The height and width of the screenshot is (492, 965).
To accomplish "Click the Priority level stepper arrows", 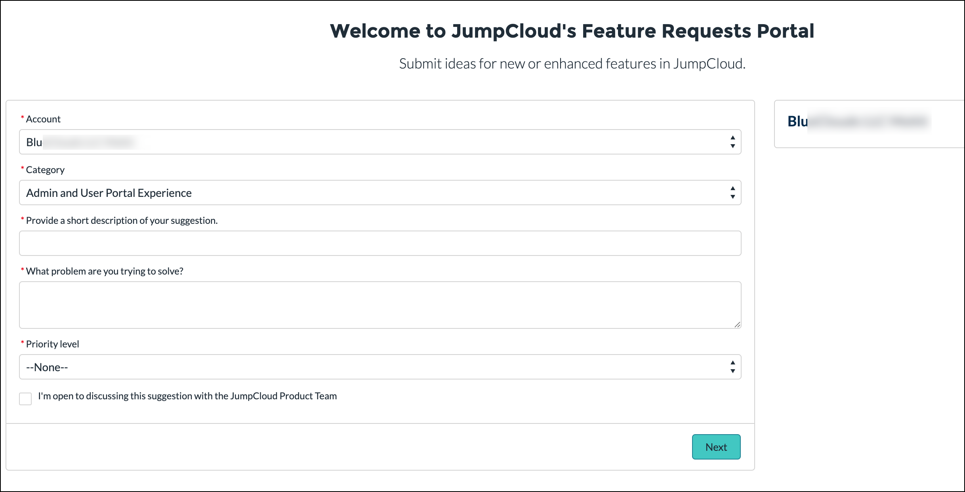I will [732, 367].
